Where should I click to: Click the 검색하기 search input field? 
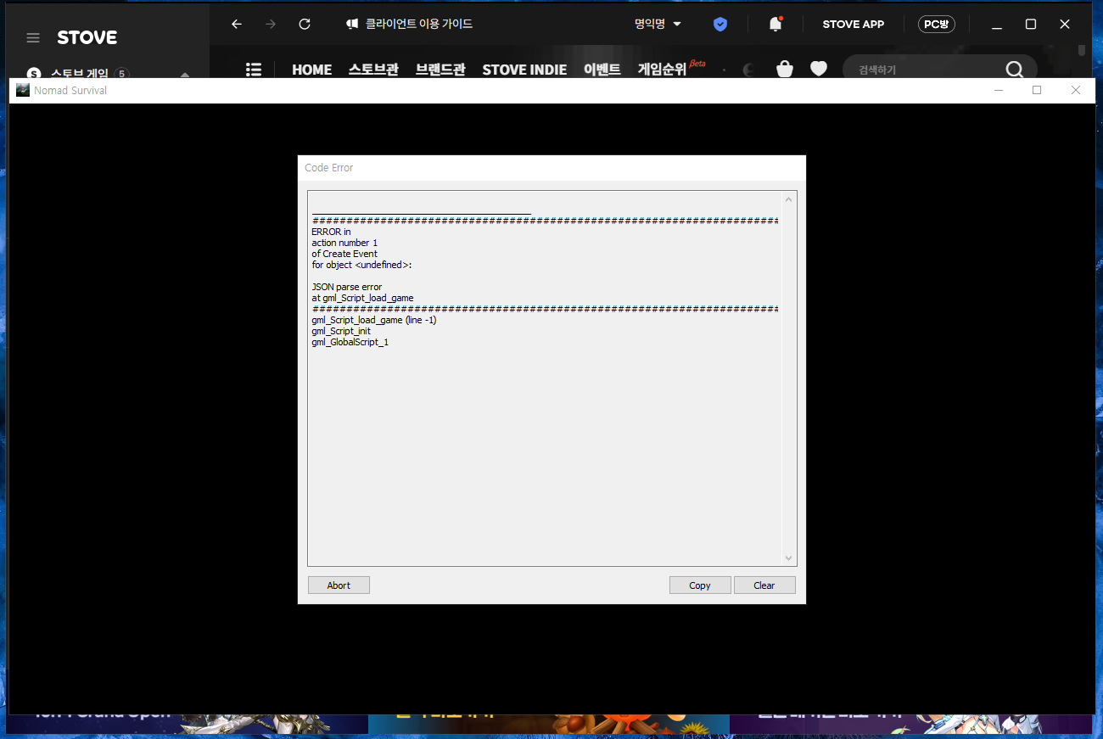click(925, 70)
